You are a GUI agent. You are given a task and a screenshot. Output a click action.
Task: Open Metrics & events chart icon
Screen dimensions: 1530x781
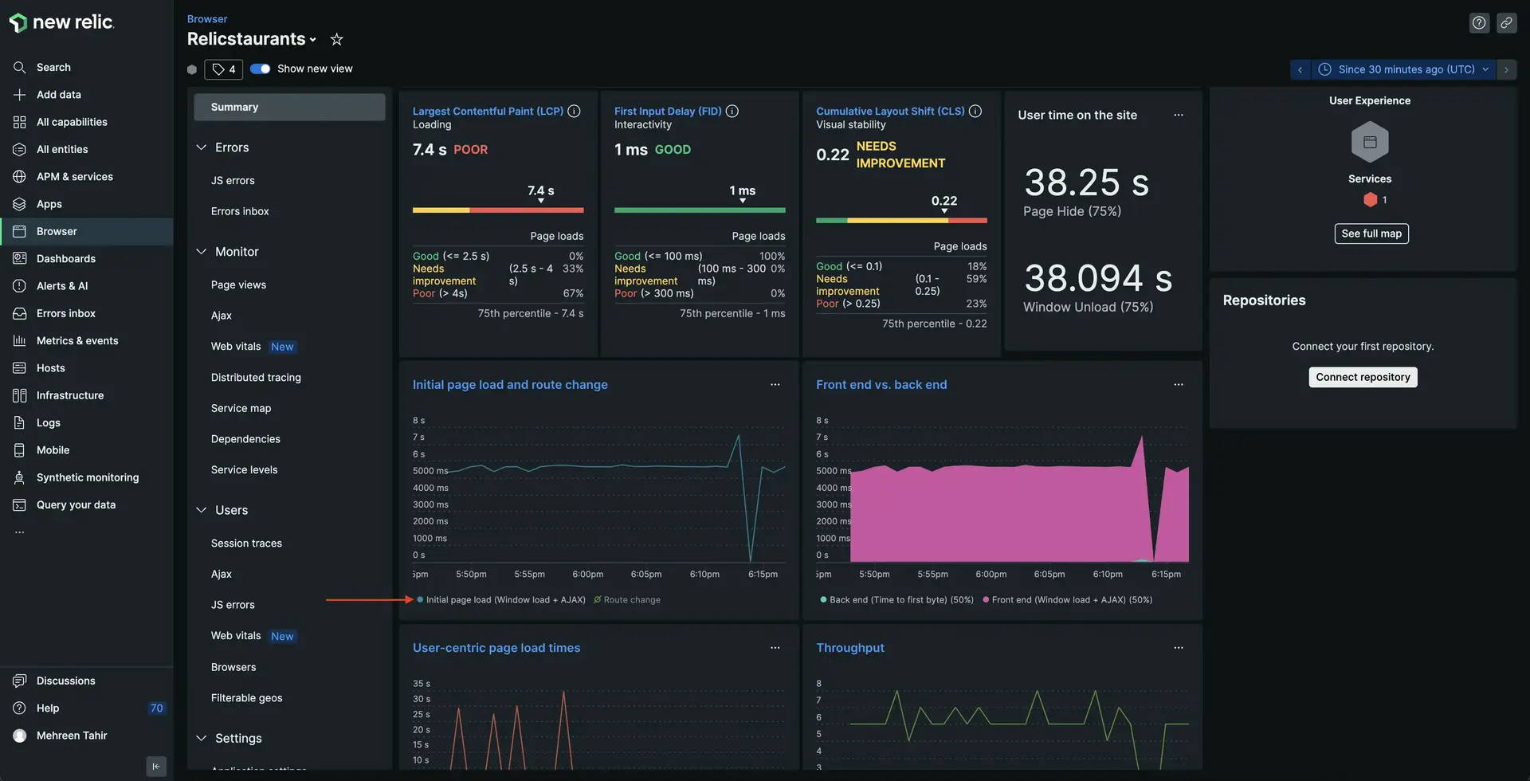[x=20, y=341]
